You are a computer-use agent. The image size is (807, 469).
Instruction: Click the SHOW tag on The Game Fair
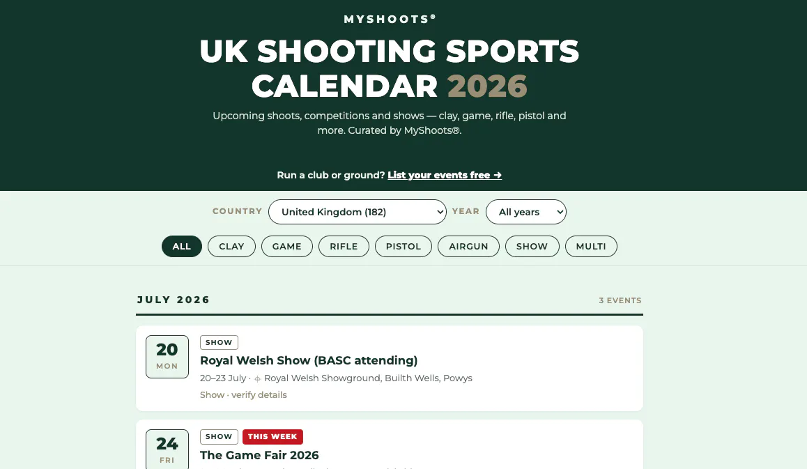coord(219,436)
